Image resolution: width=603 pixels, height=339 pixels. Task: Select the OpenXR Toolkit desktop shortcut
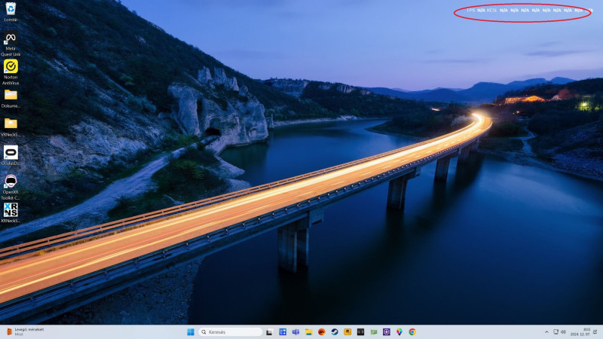(11, 188)
